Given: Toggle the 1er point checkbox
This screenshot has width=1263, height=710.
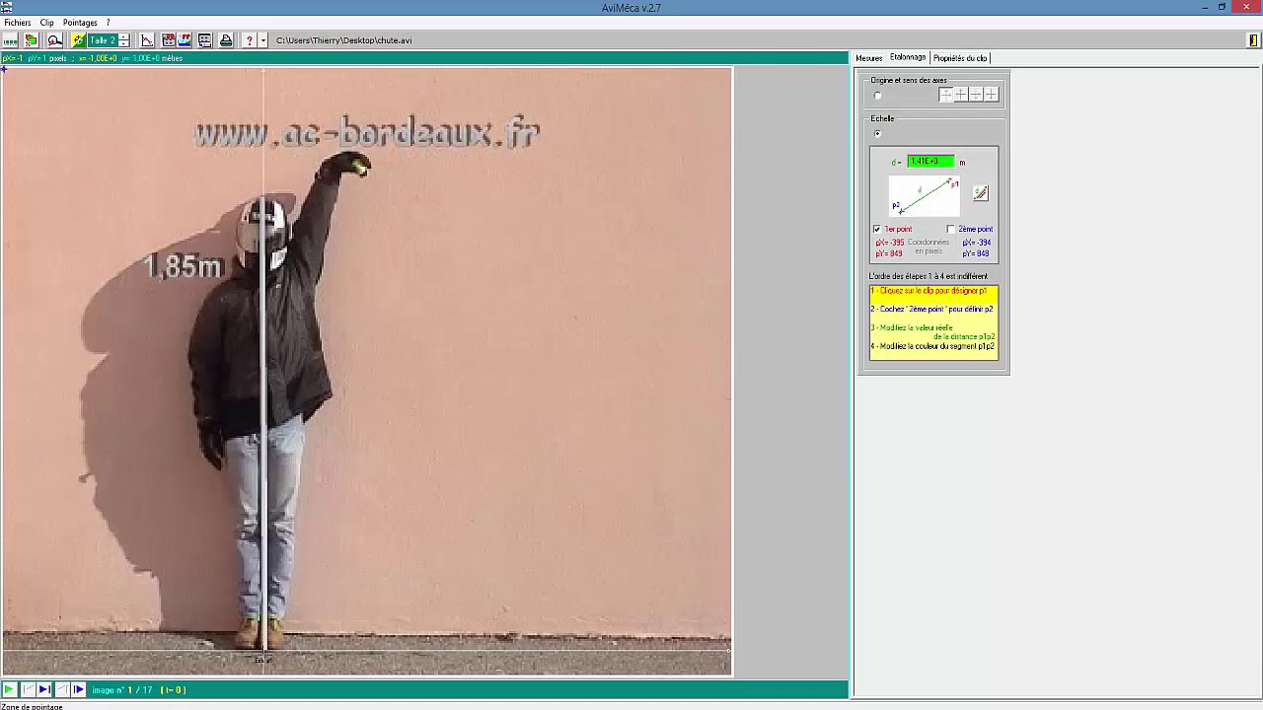Looking at the screenshot, I should [x=876, y=230].
